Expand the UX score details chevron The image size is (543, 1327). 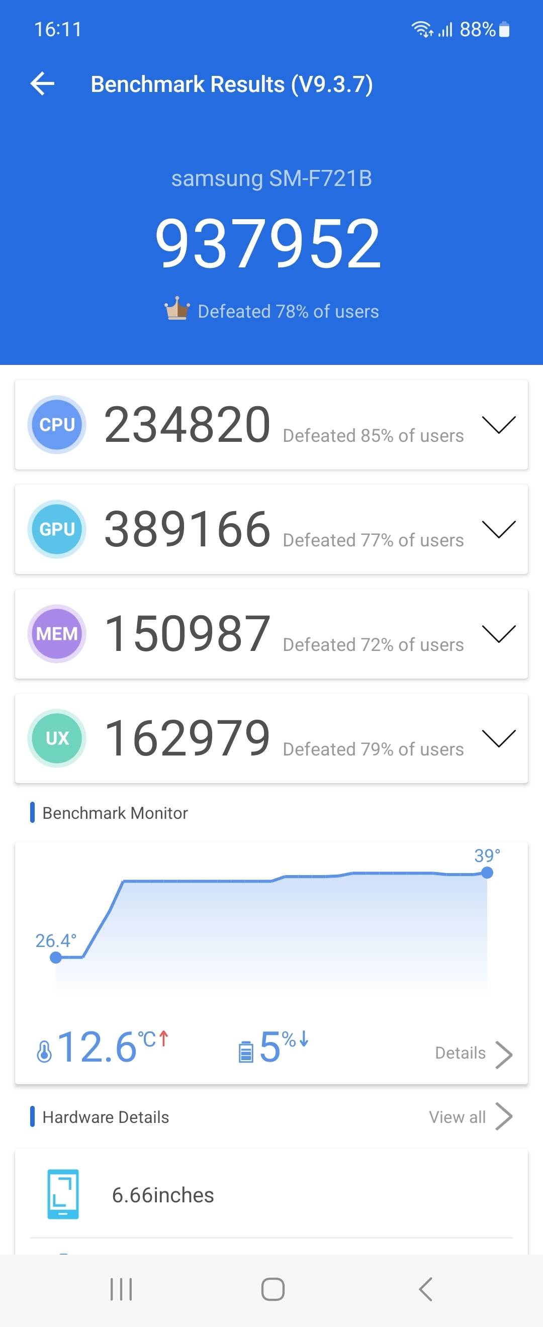click(x=498, y=738)
